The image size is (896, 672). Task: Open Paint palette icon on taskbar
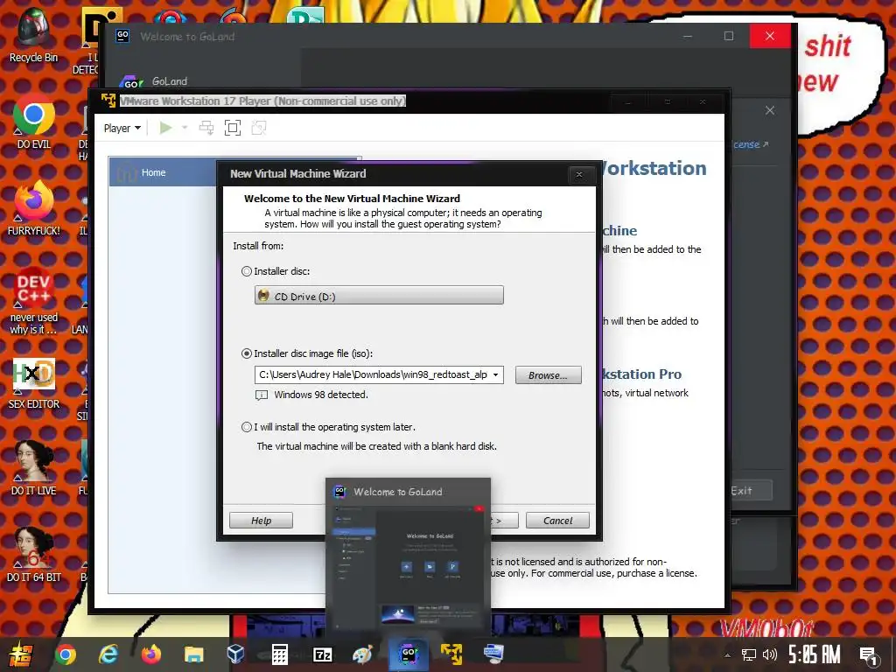365,654
